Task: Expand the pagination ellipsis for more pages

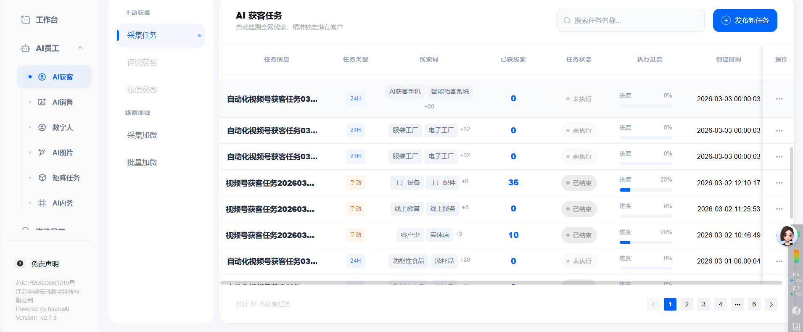Action: tap(737, 304)
